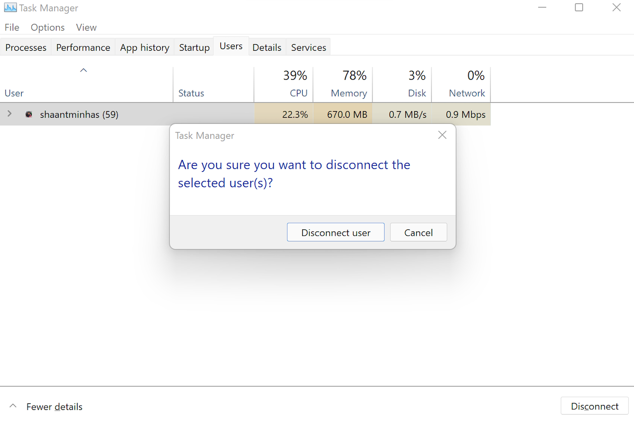Open the View menu
The height and width of the screenshot is (423, 634).
click(x=86, y=27)
